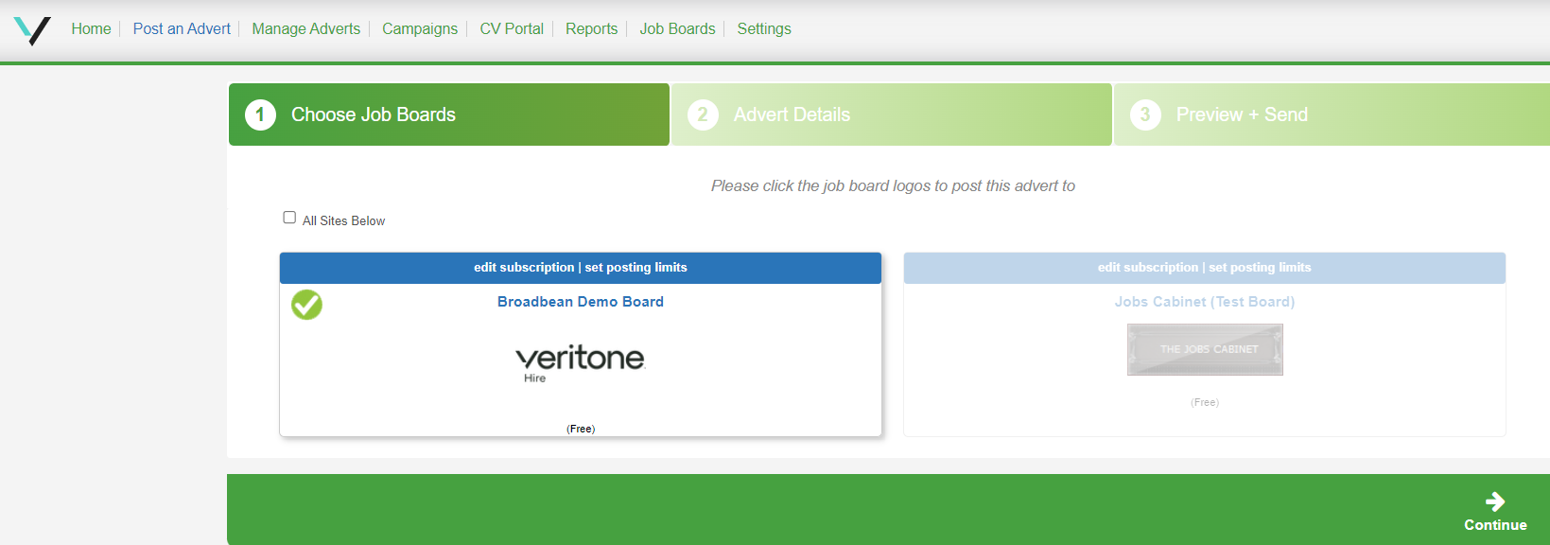
Task: Switch to the Advert Details step tab
Action: (792, 114)
